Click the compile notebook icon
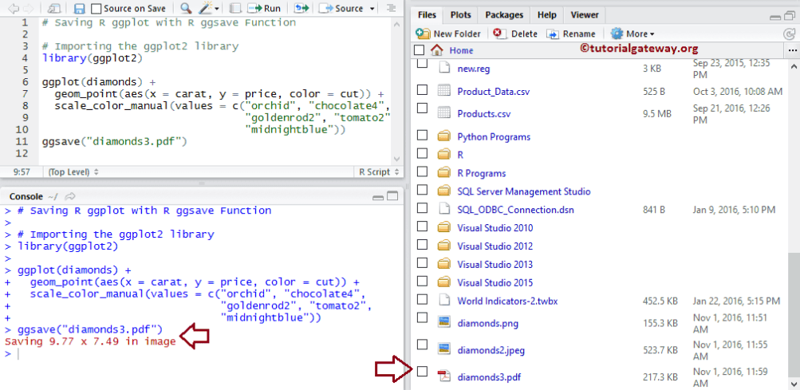The width and height of the screenshot is (800, 390). 234,8
